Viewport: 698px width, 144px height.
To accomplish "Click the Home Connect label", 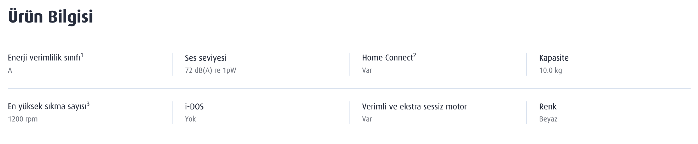I will pos(387,58).
